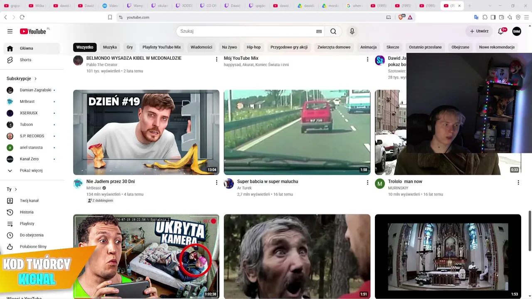This screenshot has width=532, height=299.
Task: Open options menu for Nie Jadłem przez 30 Dni
Action: (x=216, y=182)
